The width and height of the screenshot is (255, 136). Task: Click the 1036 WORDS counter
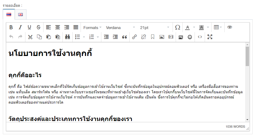pyautogui.click(x=235, y=127)
